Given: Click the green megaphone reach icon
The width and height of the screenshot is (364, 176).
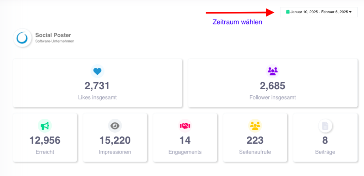Looking at the screenshot, I should (x=45, y=126).
